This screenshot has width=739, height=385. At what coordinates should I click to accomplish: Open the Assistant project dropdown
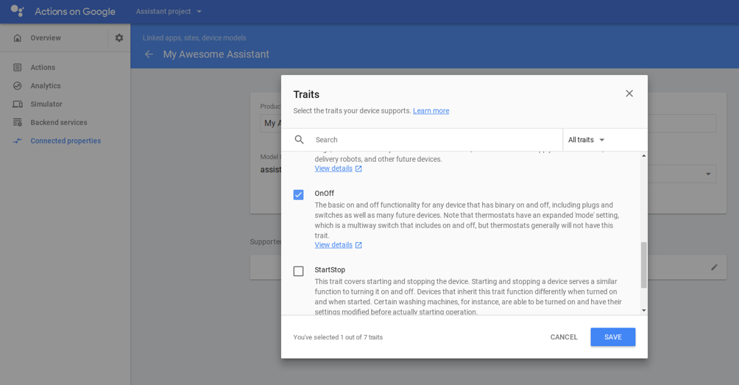tap(169, 11)
